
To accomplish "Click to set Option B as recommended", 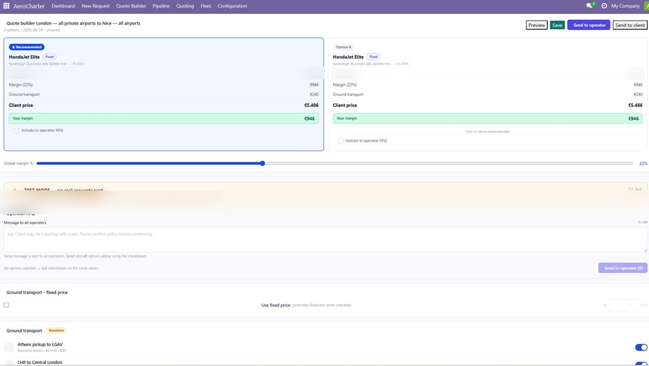I will 487,132.
